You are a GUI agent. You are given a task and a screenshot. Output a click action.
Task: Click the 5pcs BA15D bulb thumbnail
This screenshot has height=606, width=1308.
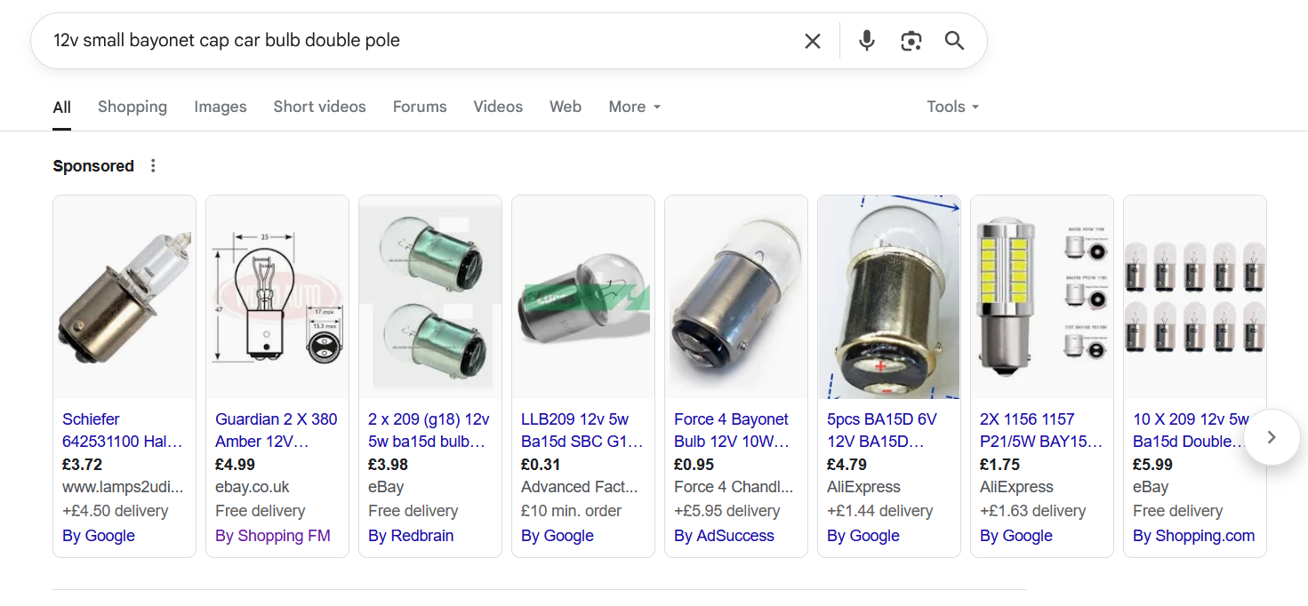(888, 298)
